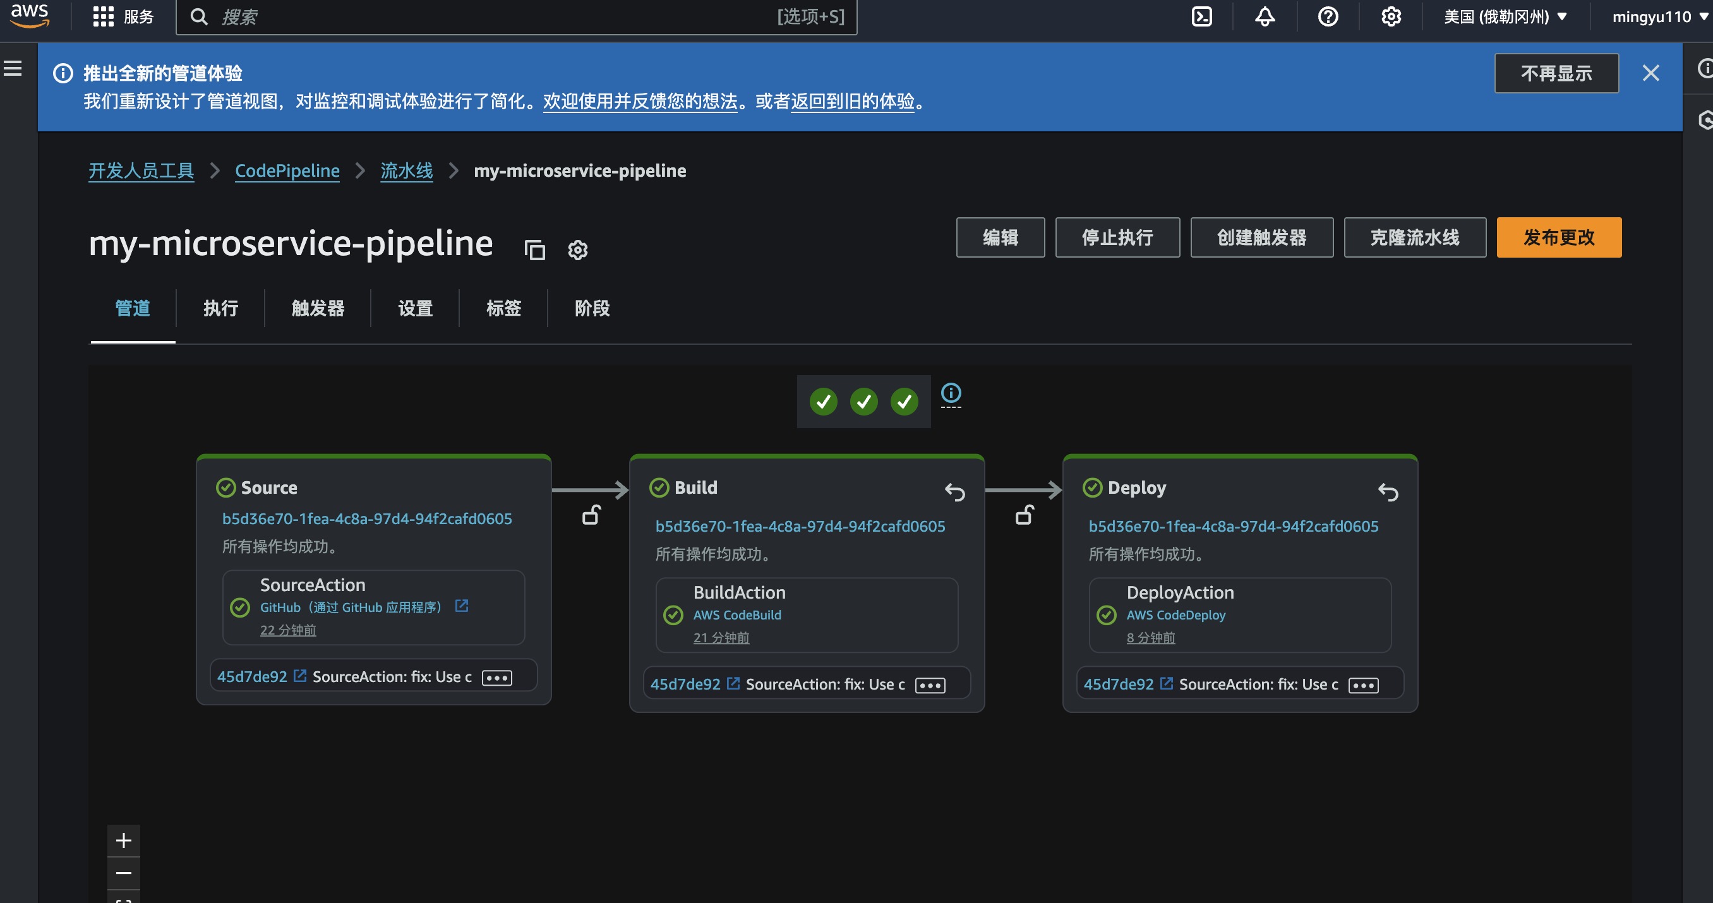Open commit 45d7de92 in Deploy stage
The image size is (1713, 903).
pos(1119,685)
